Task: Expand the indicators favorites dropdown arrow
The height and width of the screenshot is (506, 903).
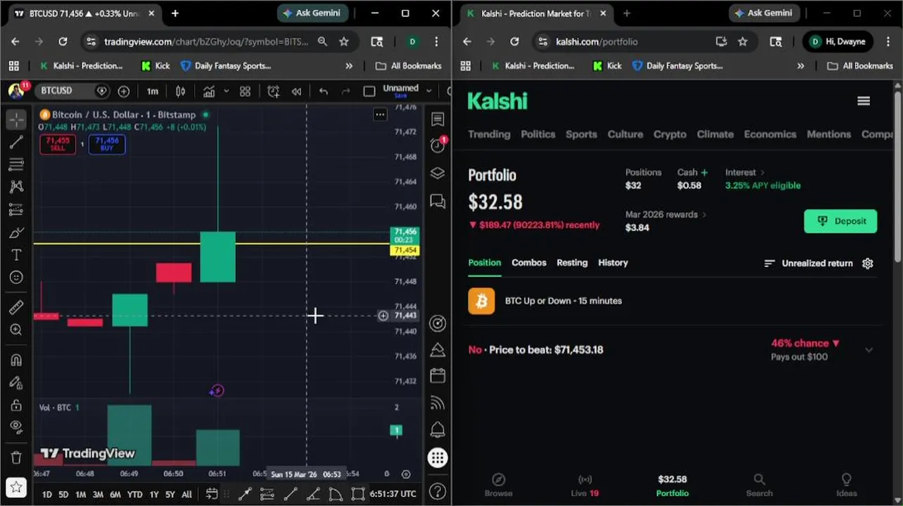Action: point(226,91)
